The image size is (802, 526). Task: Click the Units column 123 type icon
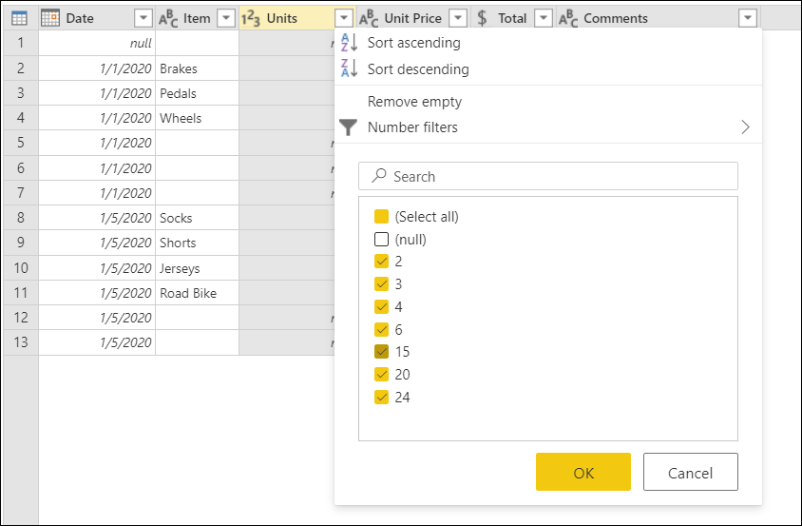point(251,18)
